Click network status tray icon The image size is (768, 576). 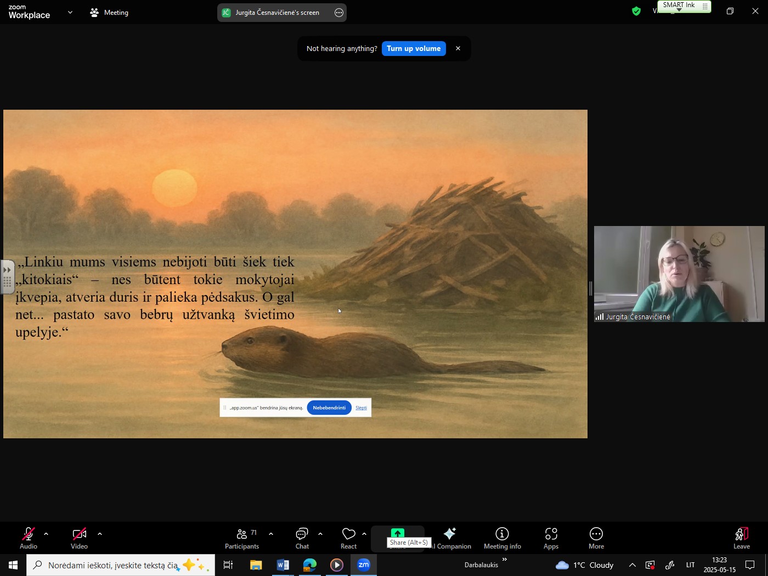tap(651, 565)
